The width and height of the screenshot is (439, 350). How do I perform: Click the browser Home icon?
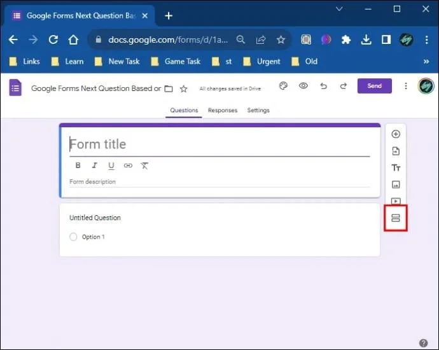coord(73,39)
